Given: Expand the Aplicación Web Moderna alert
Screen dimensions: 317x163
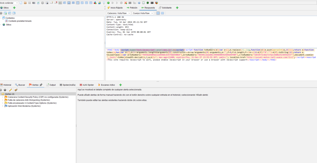Looking at the screenshot, I should (2, 106).
